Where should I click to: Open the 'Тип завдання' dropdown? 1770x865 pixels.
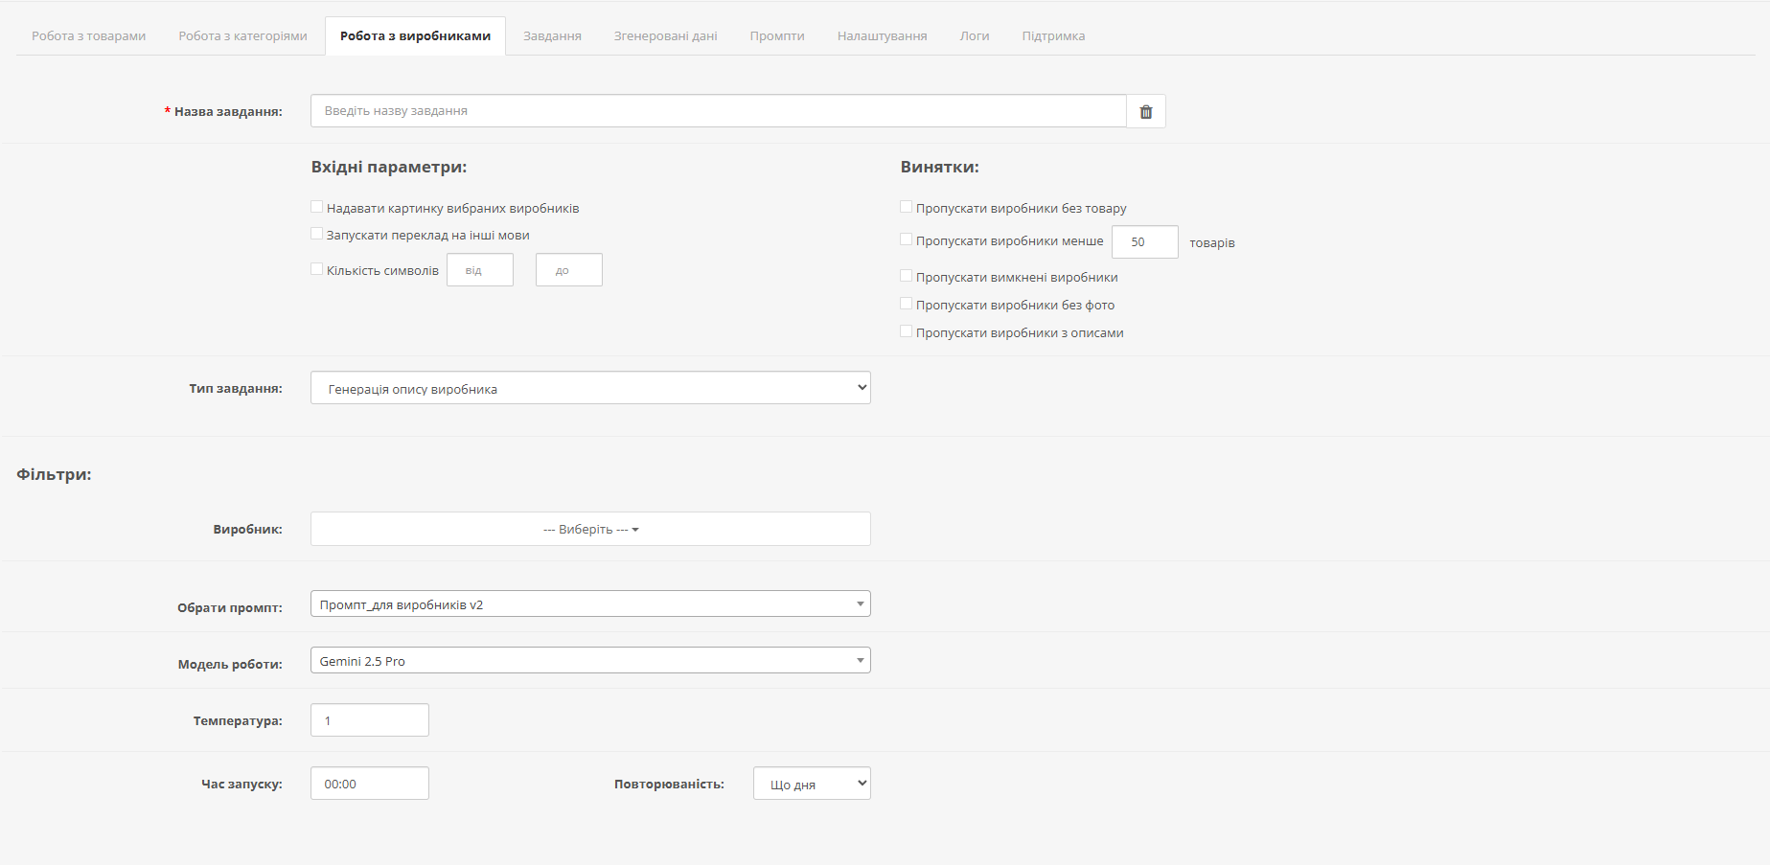(x=590, y=388)
